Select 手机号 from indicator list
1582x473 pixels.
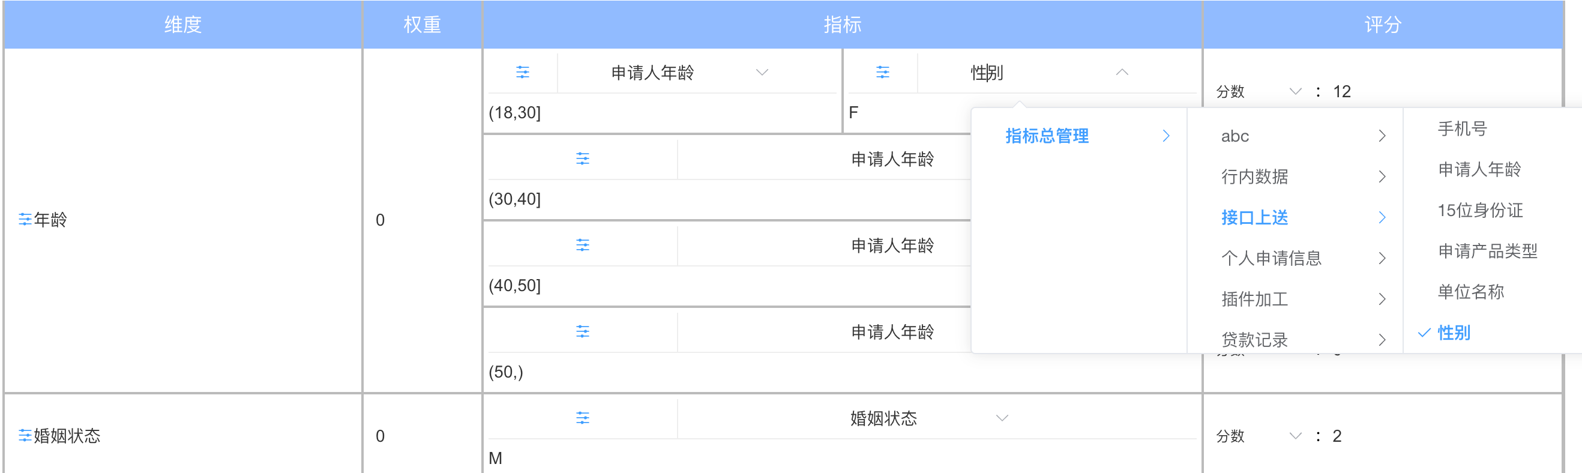pyautogui.click(x=1462, y=129)
